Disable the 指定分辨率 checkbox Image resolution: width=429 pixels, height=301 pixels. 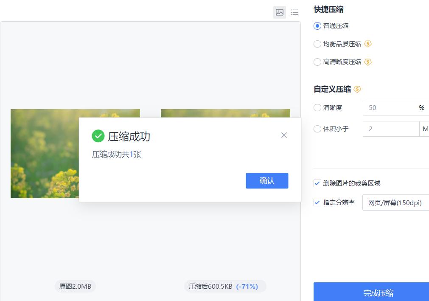click(317, 203)
